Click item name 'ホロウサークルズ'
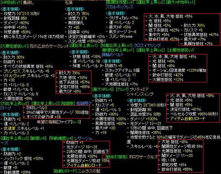Viewport: 221px width, 174px height. pos(143,157)
